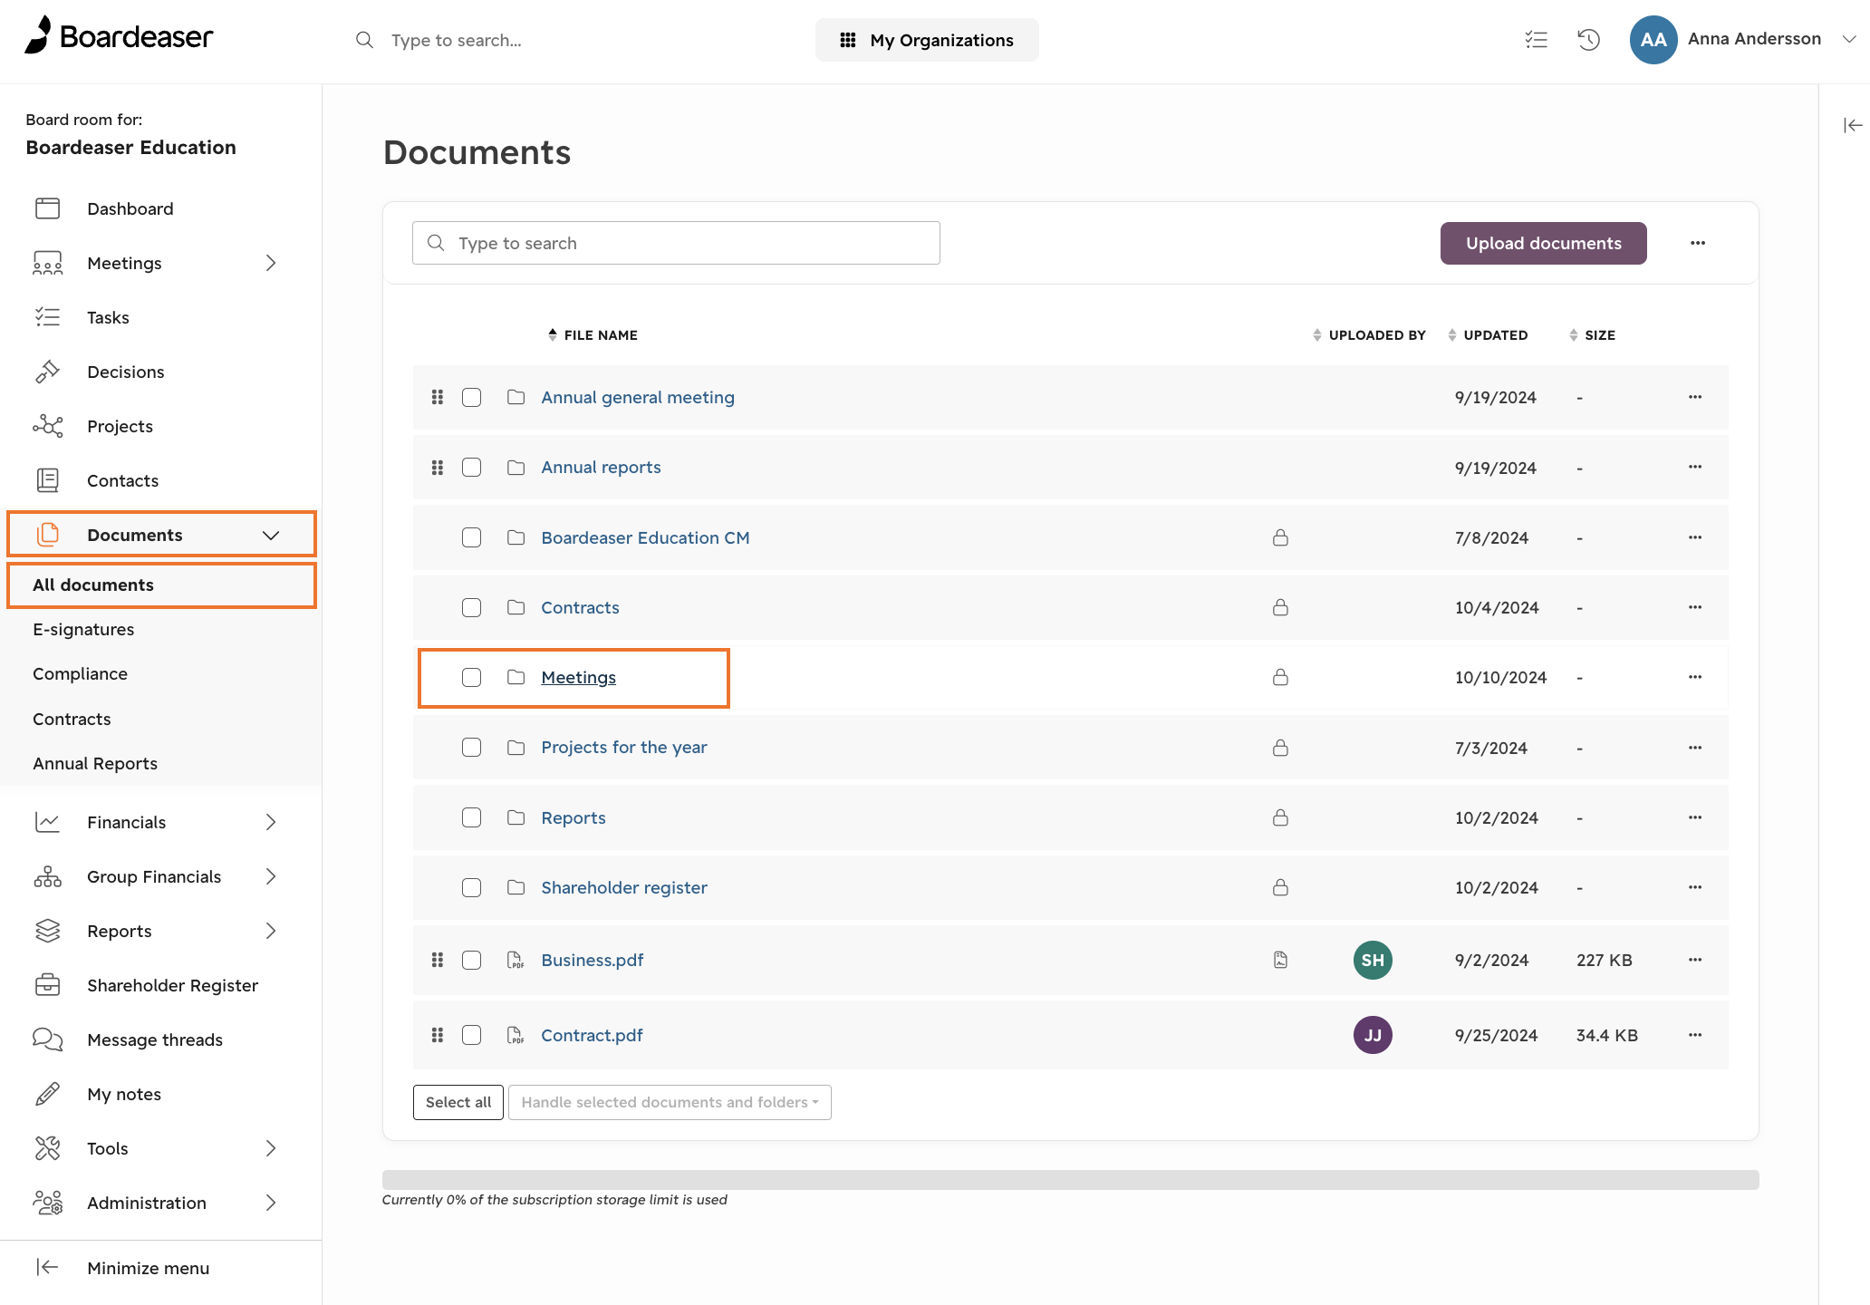
Task: Open the documents toolbar more options menu
Action: (x=1698, y=243)
